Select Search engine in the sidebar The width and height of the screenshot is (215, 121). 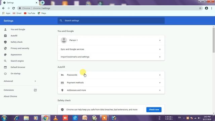tap(17, 61)
